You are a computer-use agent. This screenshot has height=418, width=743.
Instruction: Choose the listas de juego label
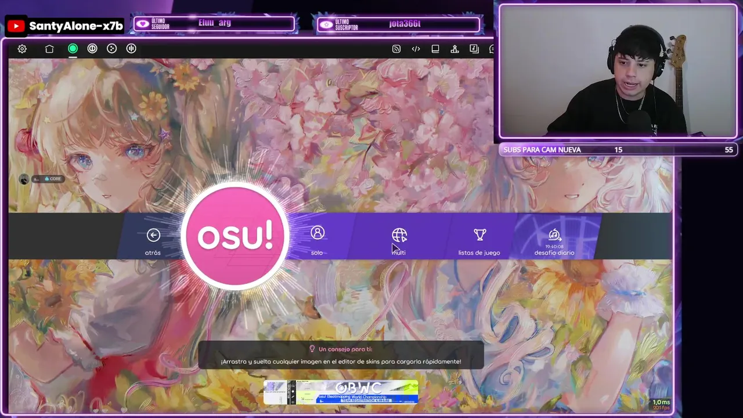tap(479, 253)
